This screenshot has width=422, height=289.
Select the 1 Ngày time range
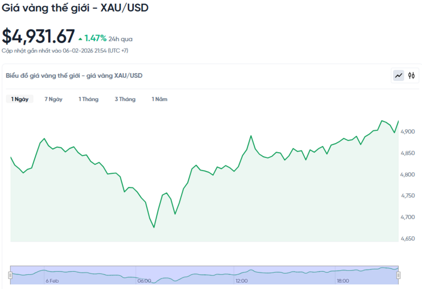[x=20, y=99]
